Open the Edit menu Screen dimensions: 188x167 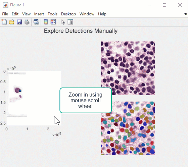(x=15, y=14)
